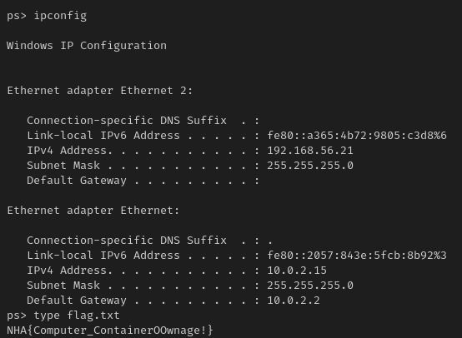Click the first Subnet Mask value 255.255.255.0
This screenshot has height=338, width=462.
pyautogui.click(x=310, y=166)
